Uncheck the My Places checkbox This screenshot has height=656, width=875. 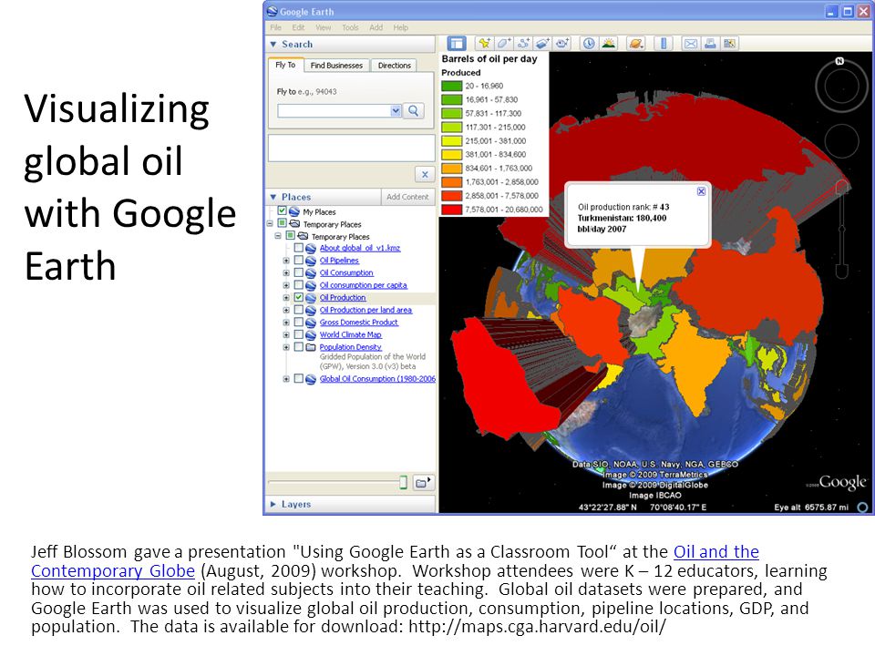(283, 210)
